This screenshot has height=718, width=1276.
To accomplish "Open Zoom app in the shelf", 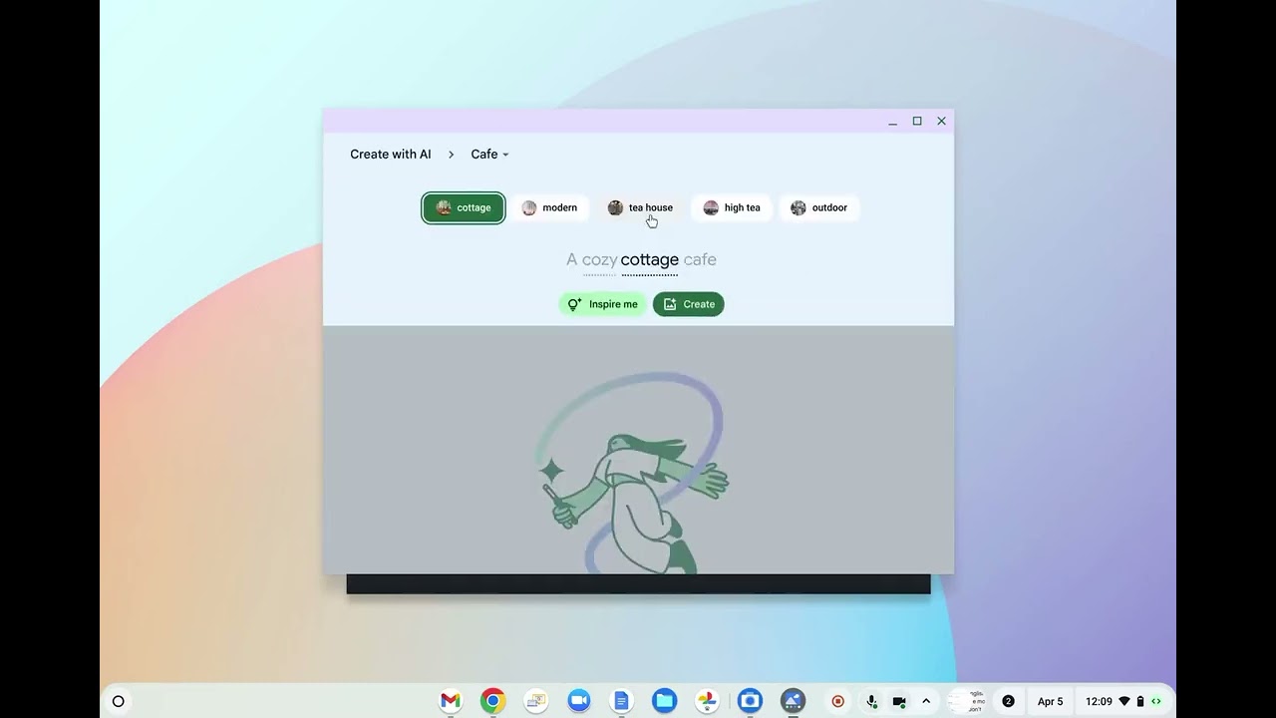I will click(578, 701).
